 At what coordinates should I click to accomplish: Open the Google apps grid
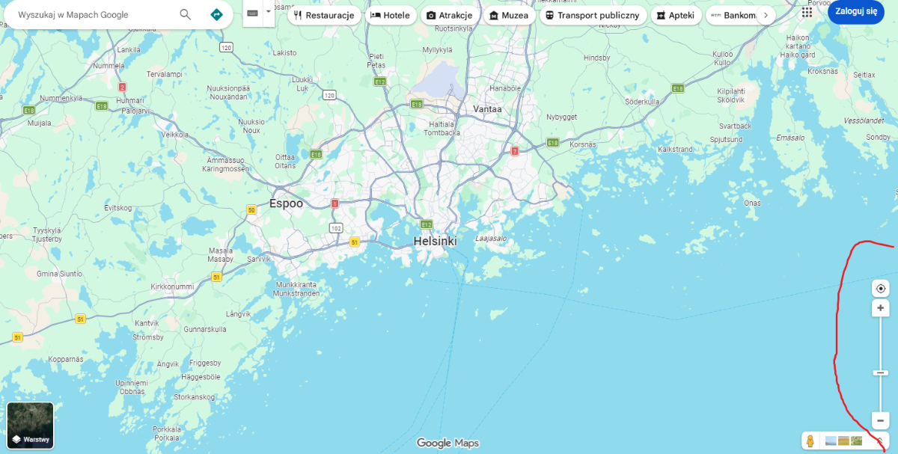click(x=807, y=13)
